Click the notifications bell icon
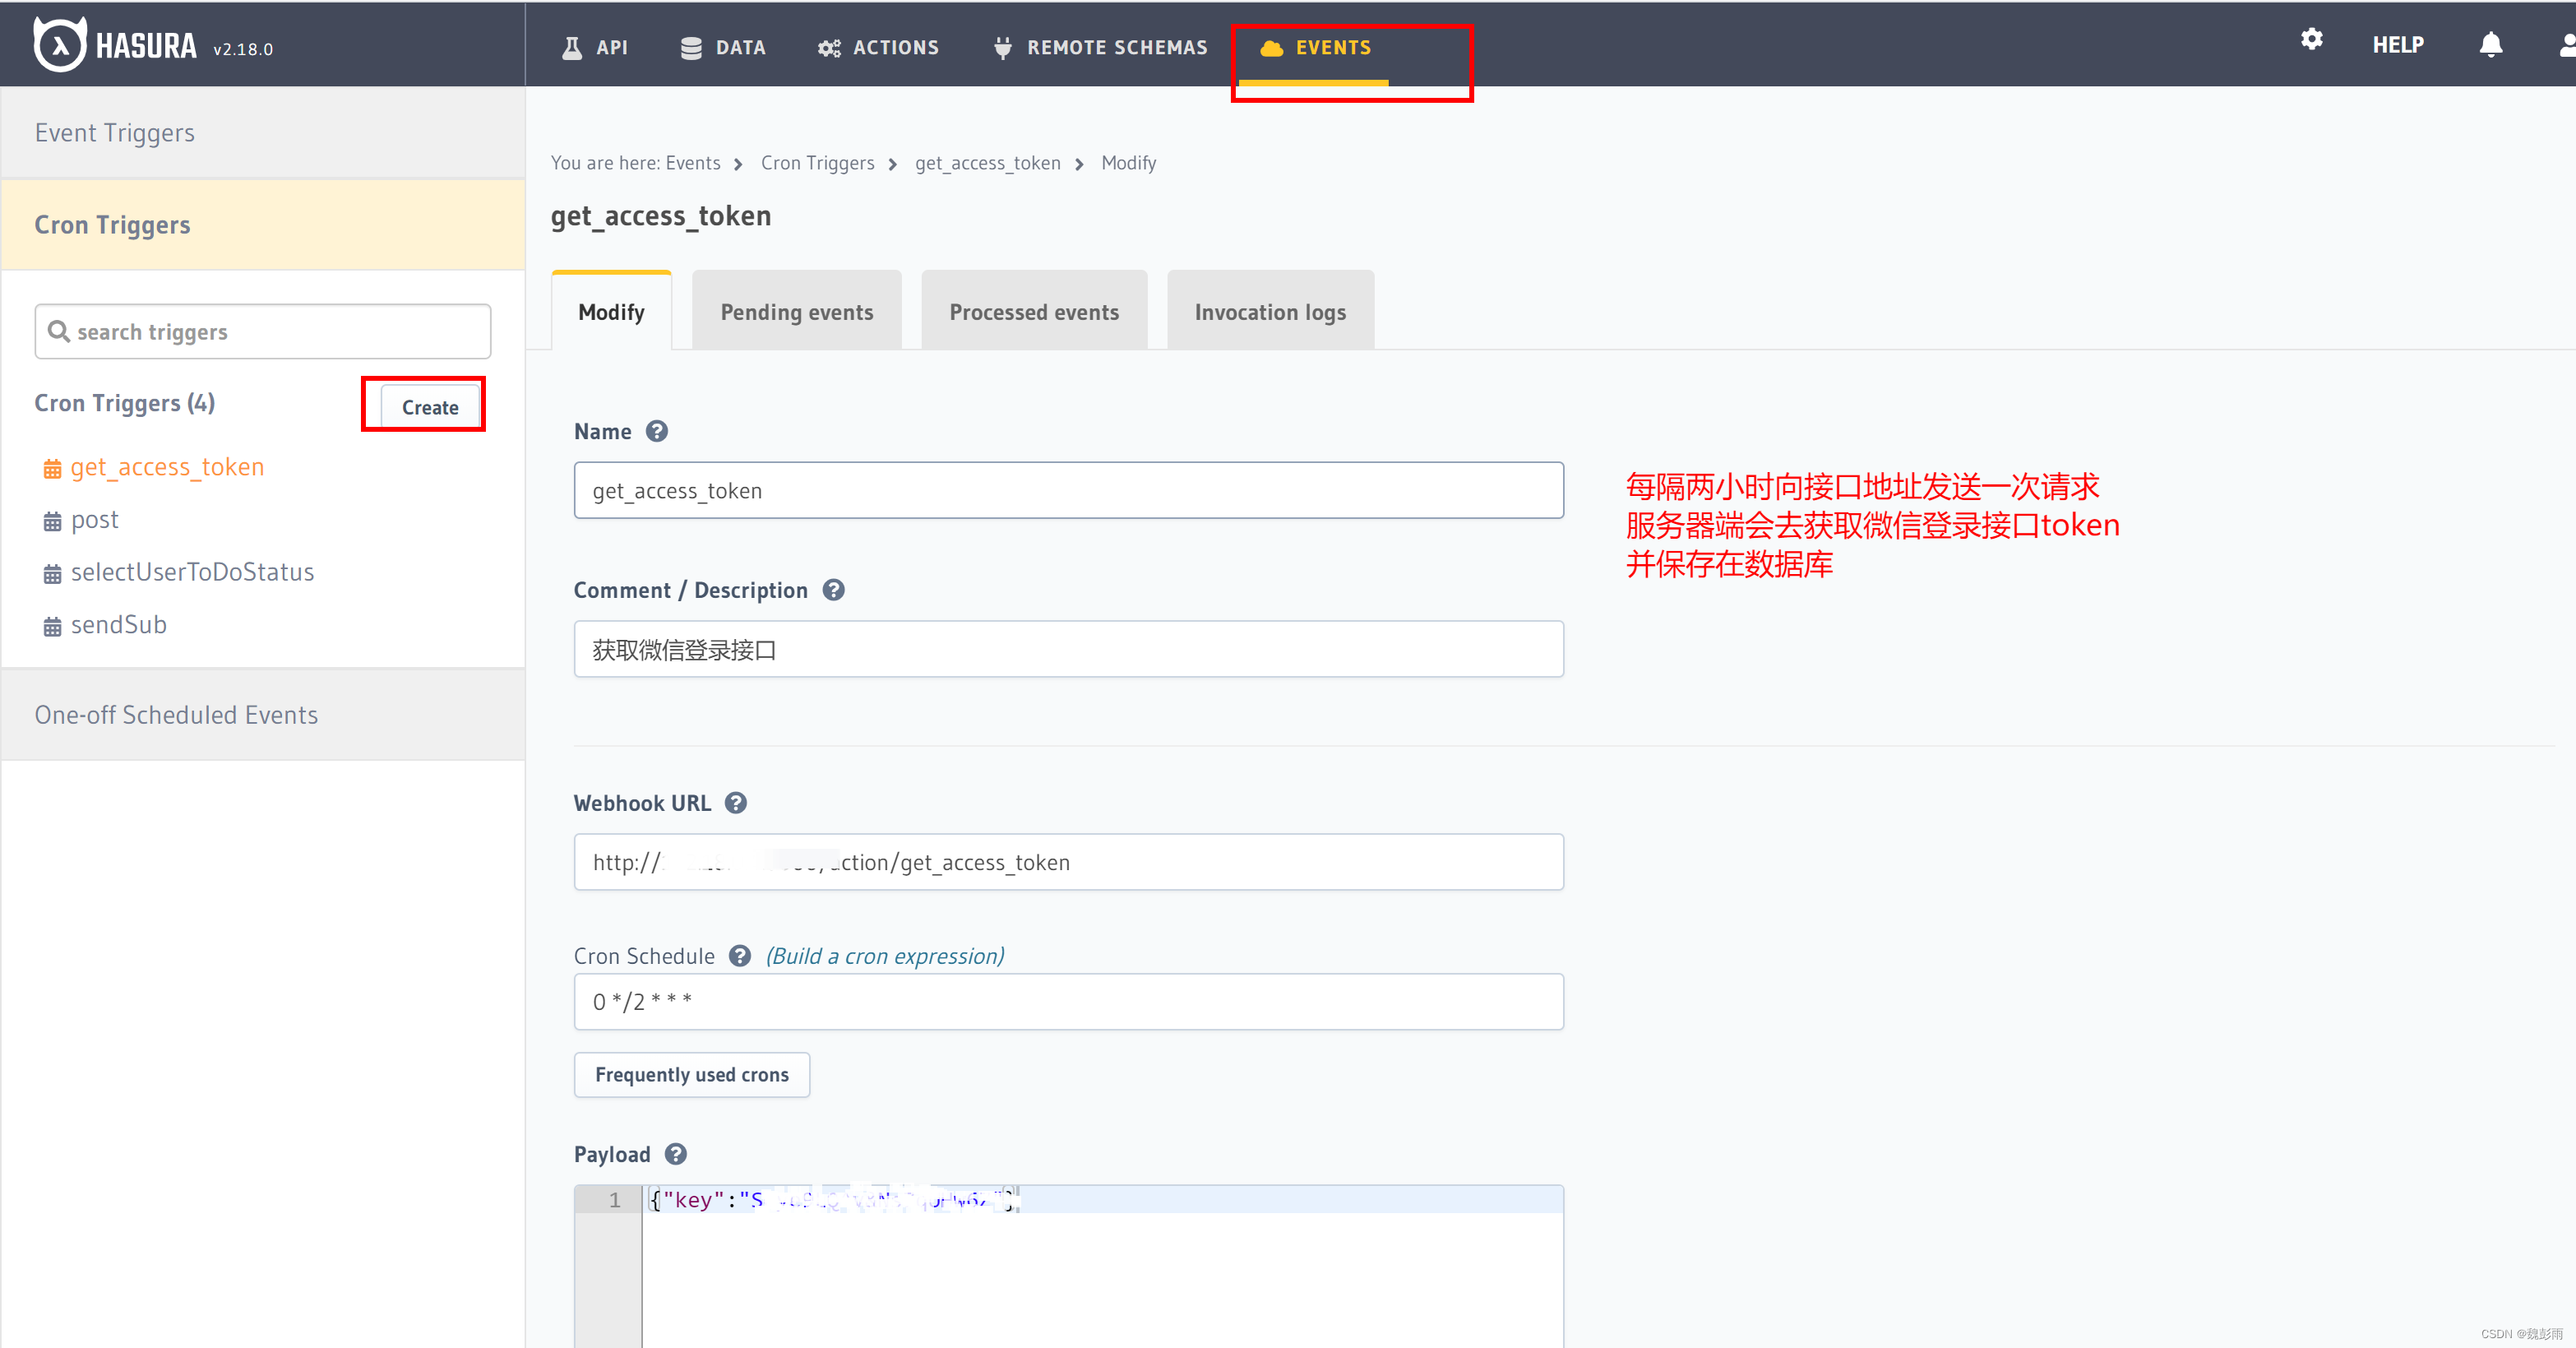 click(x=2490, y=45)
